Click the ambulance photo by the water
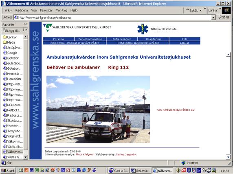233x174 pixels. click(x=98, y=109)
